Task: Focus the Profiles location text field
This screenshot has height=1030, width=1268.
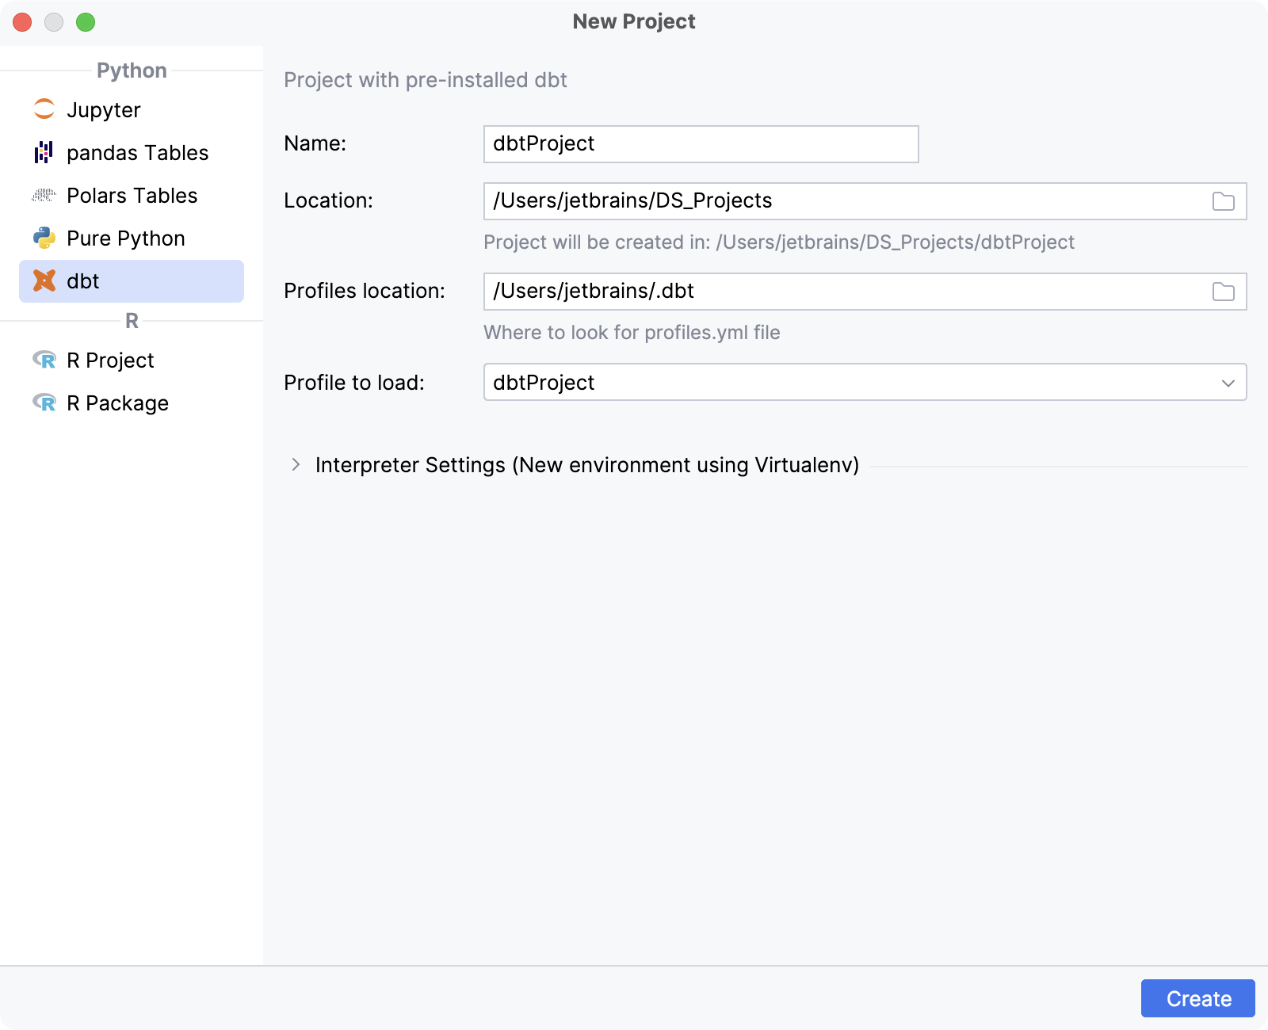Action: click(840, 292)
